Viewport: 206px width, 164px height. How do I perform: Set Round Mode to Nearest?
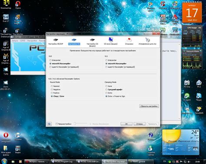pos(55,86)
